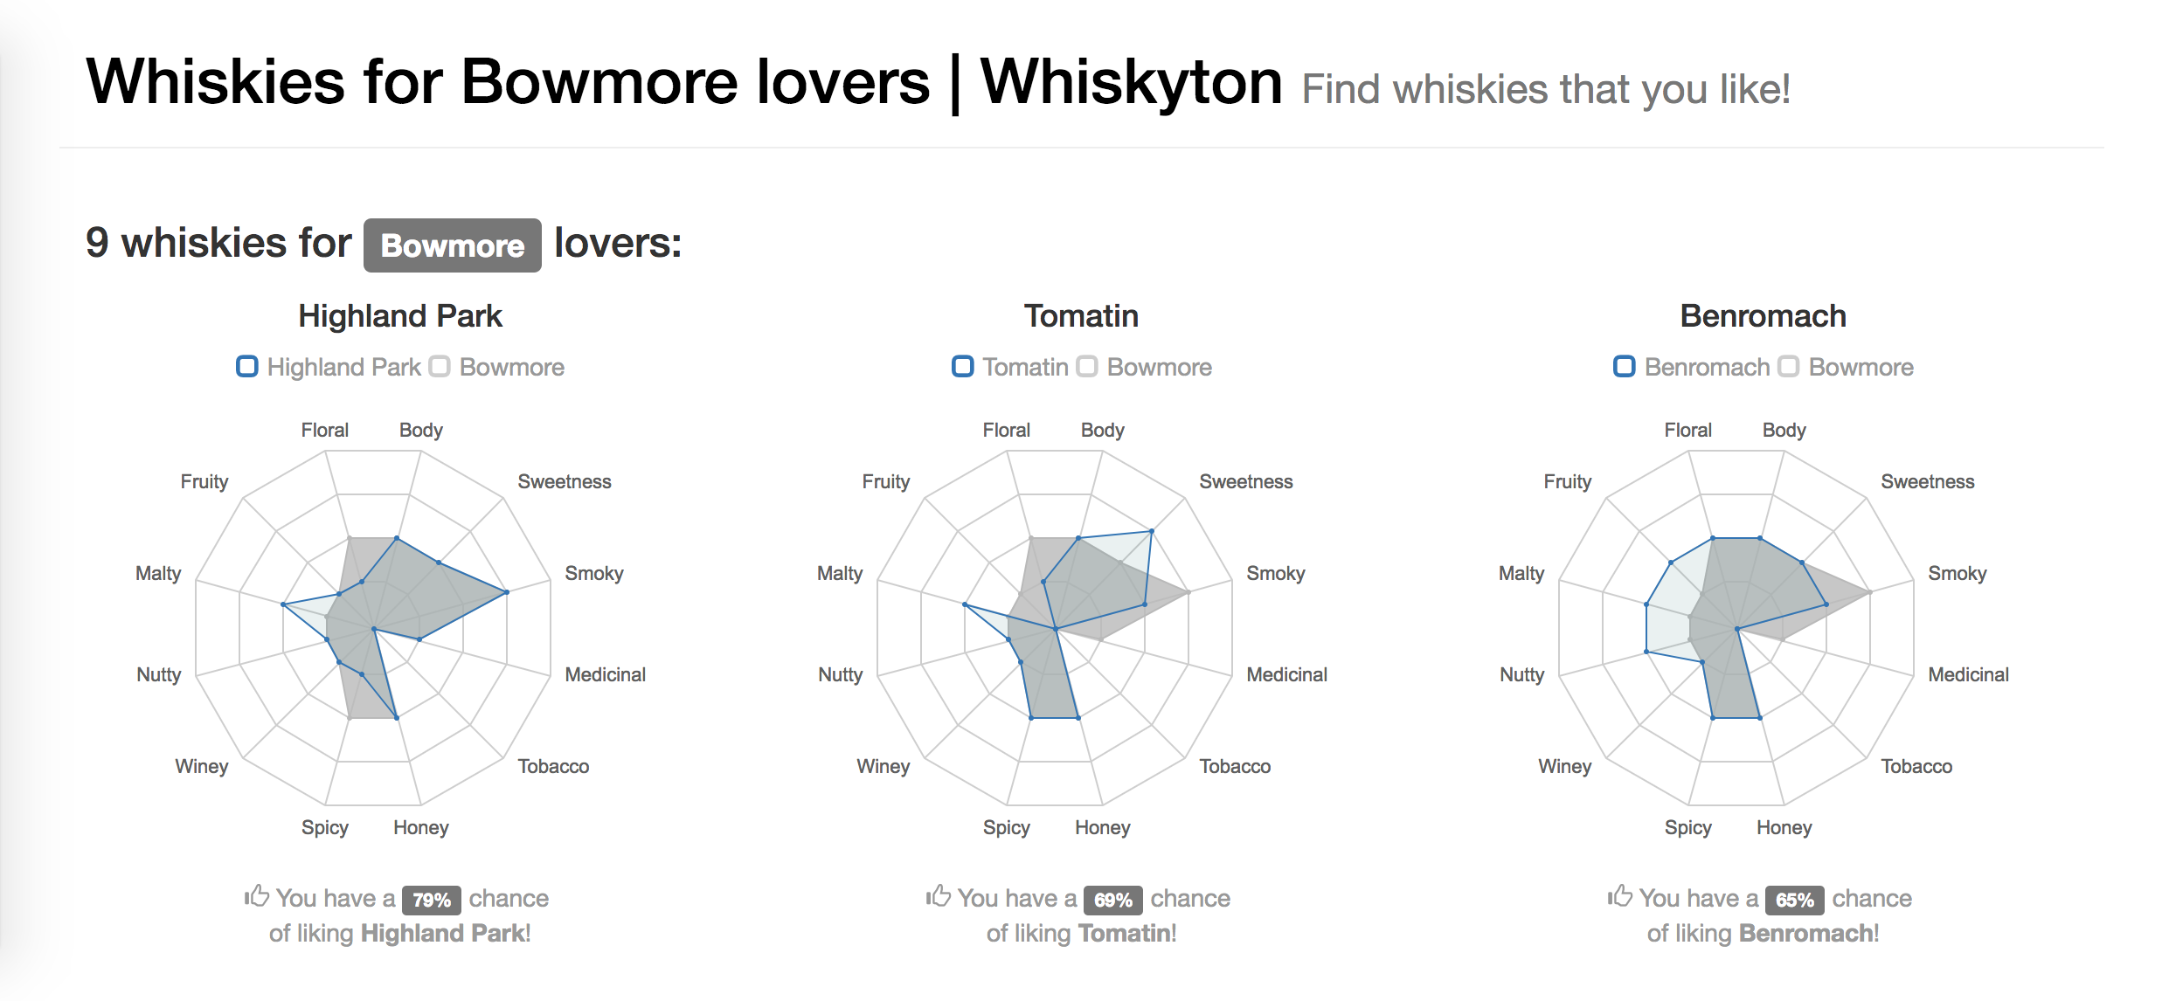
Task: Click the thumbs-up icon beside the Highland Park percentage
Action: pos(256,897)
